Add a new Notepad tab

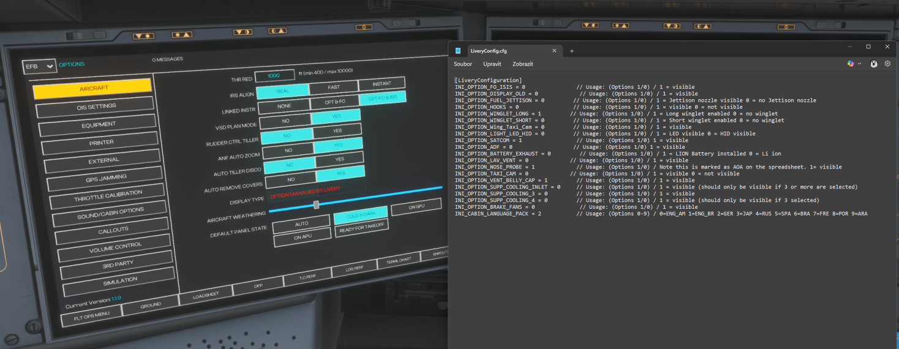(x=572, y=51)
